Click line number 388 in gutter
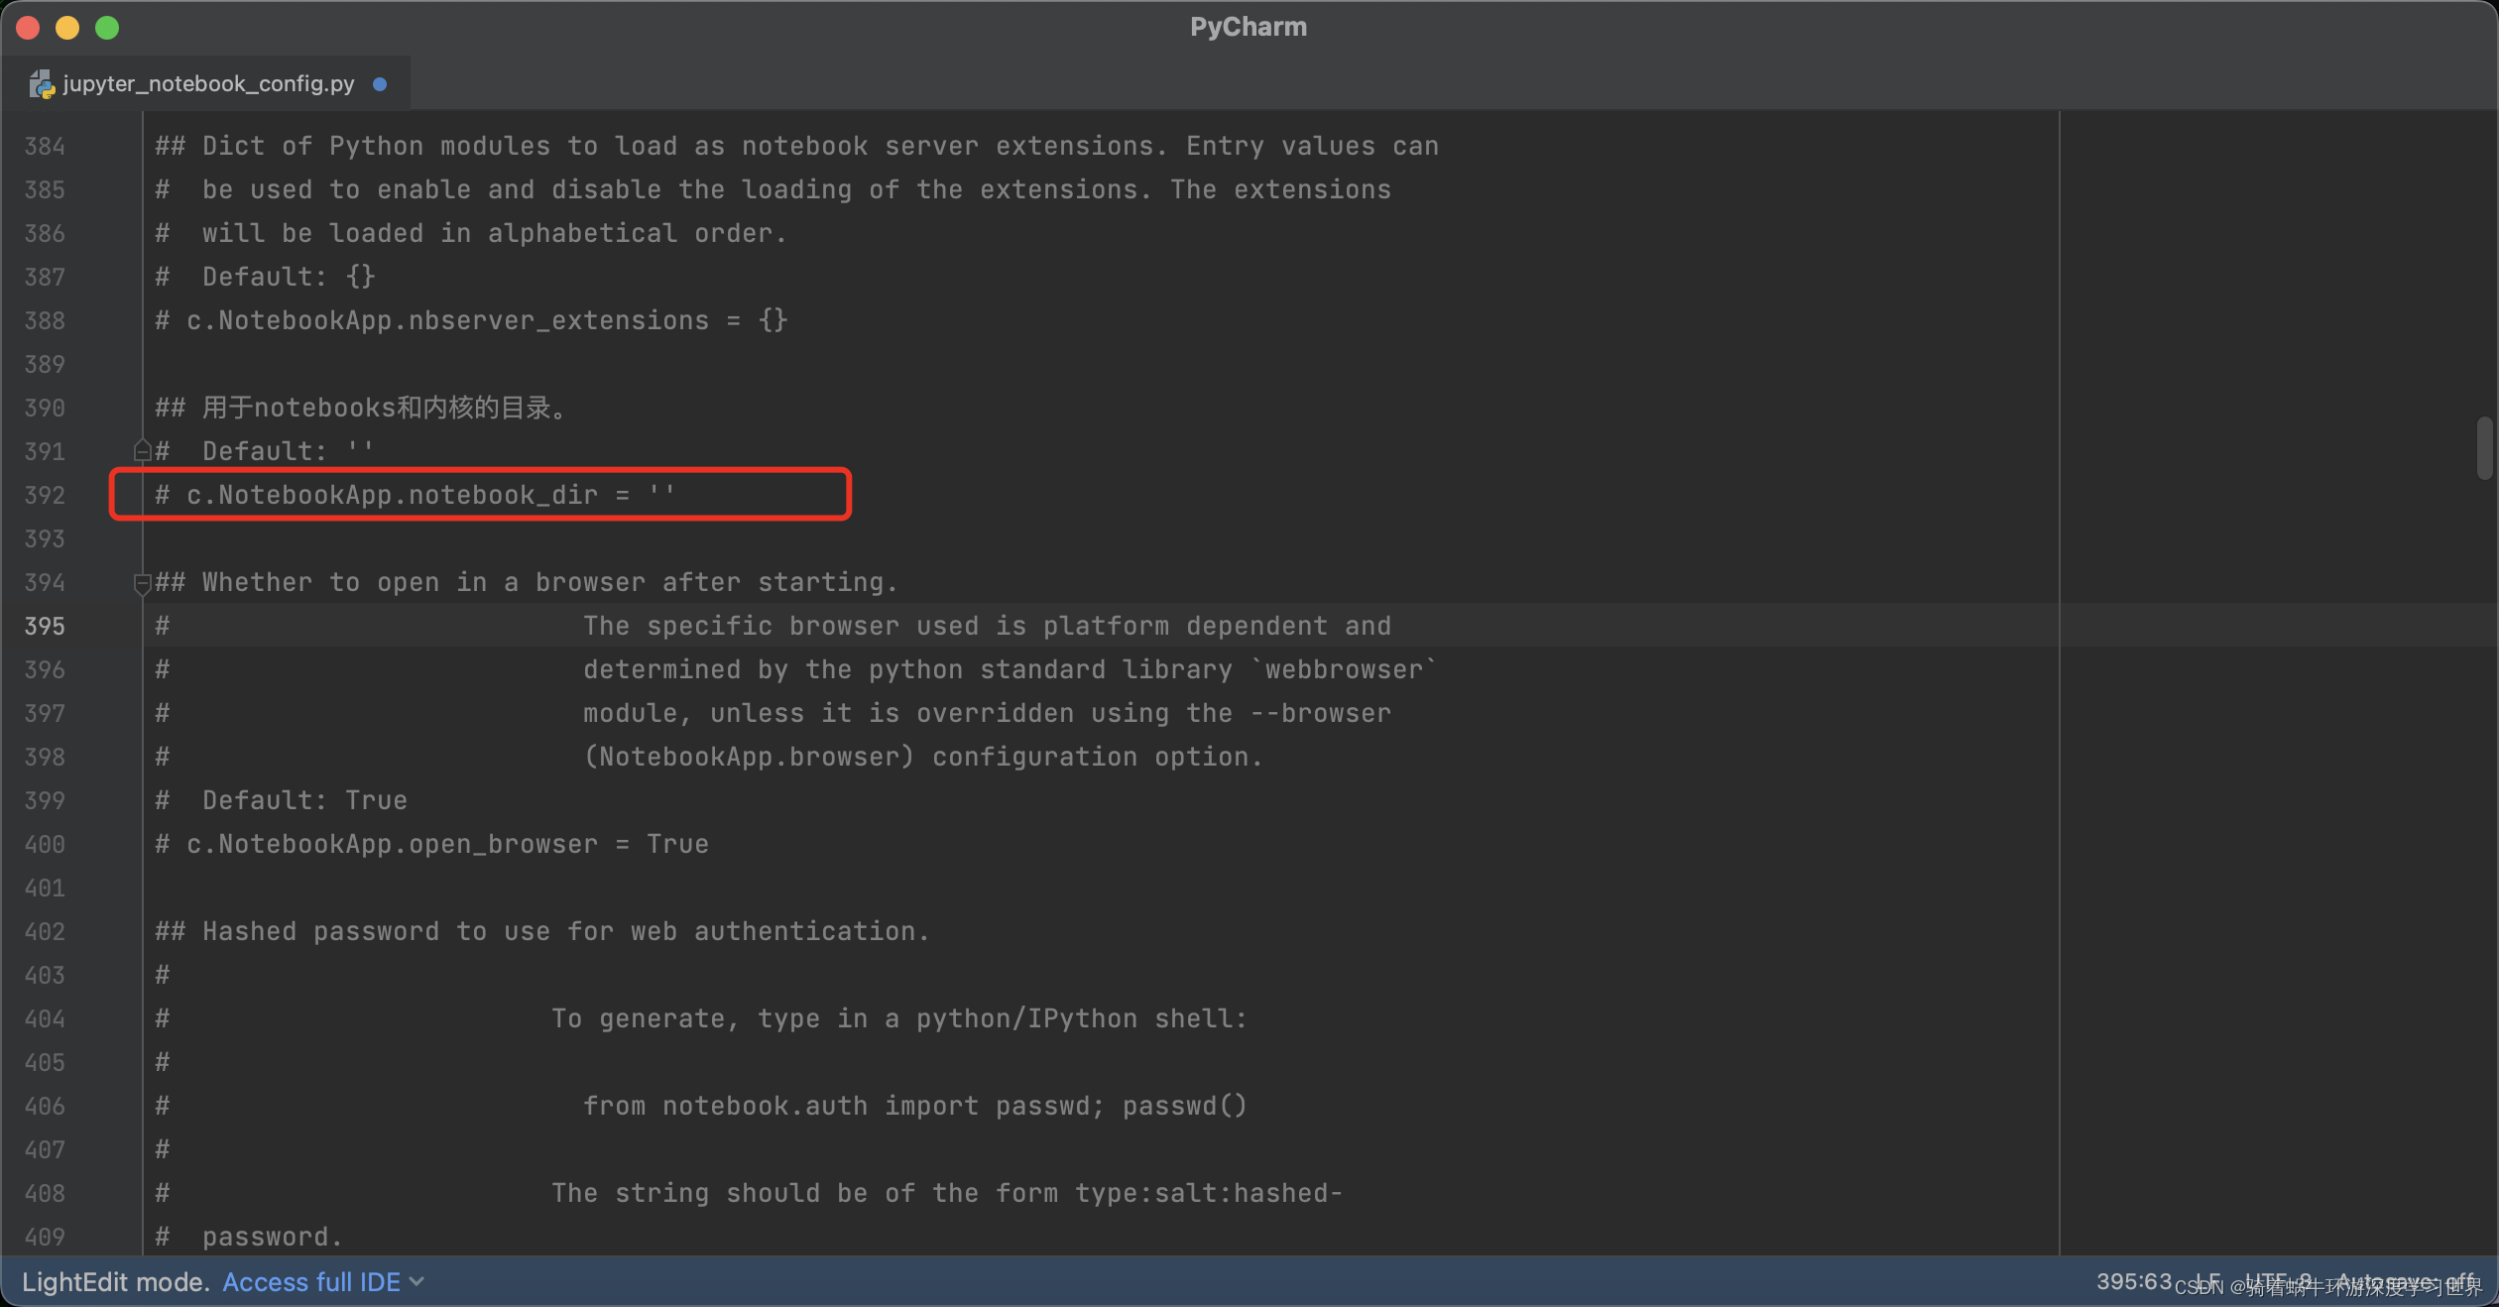 click(45, 321)
